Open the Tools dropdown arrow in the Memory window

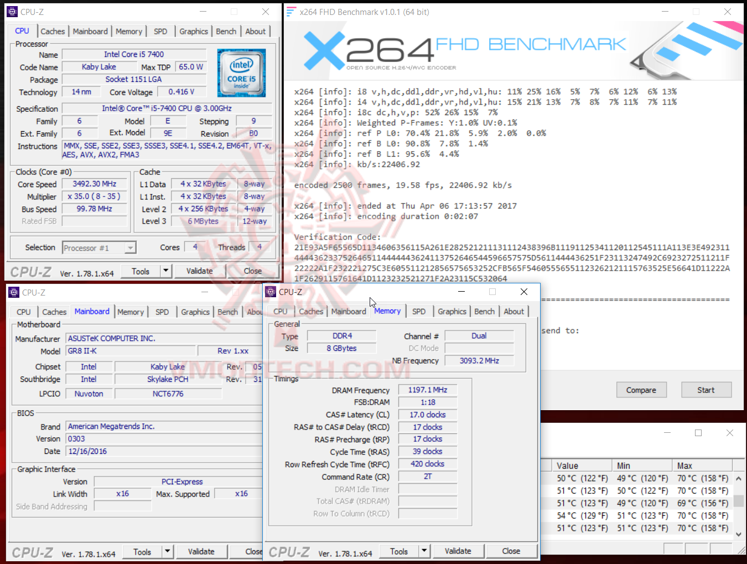pyautogui.click(x=424, y=551)
